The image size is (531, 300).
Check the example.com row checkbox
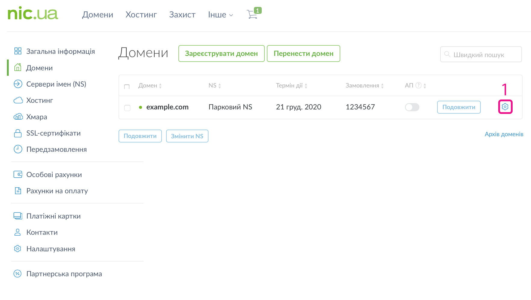(127, 108)
